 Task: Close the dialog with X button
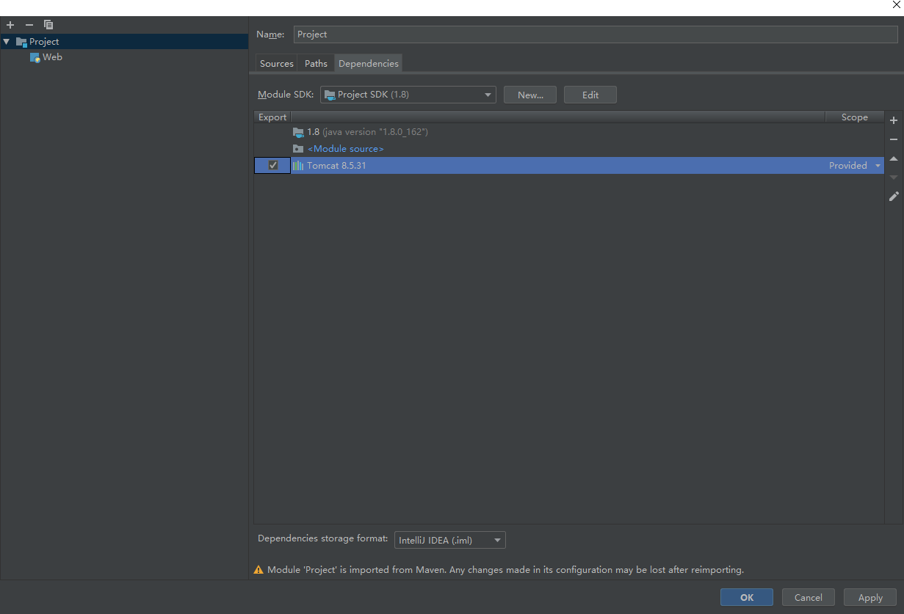tap(896, 5)
